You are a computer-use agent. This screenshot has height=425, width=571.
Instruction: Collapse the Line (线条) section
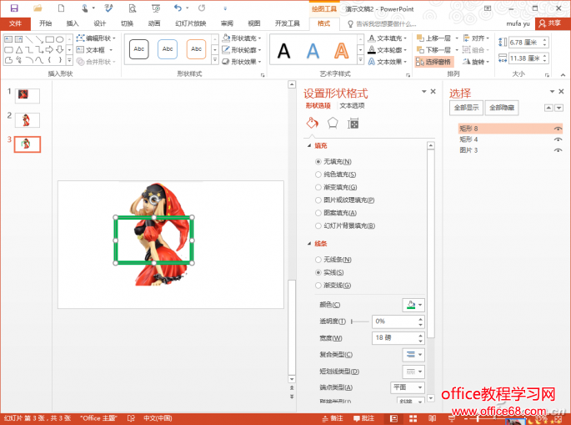309,243
